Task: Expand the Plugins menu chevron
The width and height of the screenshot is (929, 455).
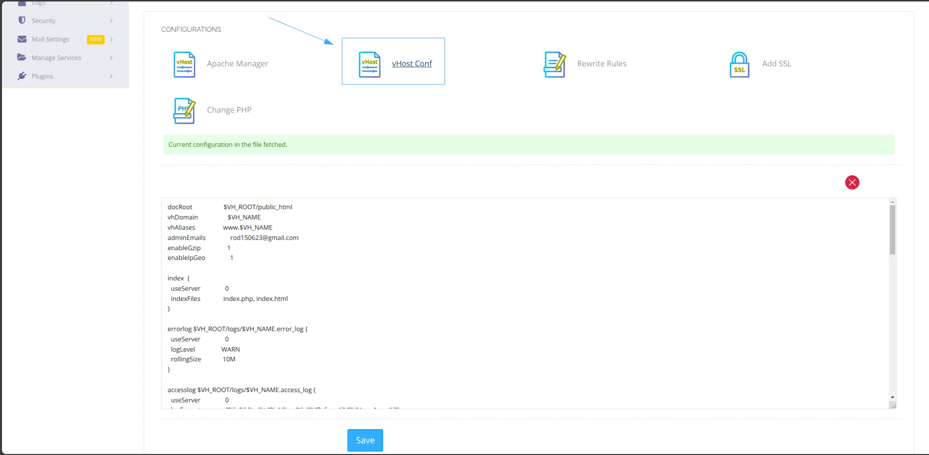Action: pos(111,77)
